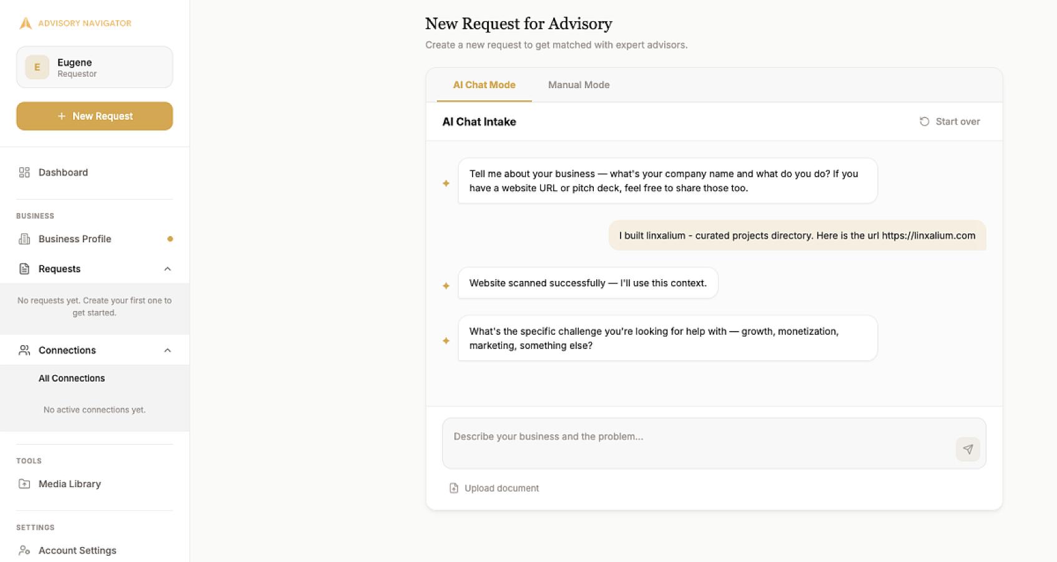Click the 'SETTINGS' section label
1057x562 pixels.
[35, 528]
